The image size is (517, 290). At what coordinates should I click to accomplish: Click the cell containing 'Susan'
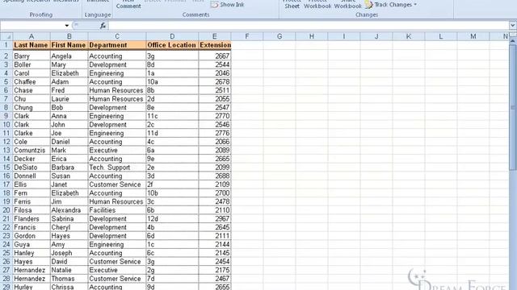coord(69,176)
